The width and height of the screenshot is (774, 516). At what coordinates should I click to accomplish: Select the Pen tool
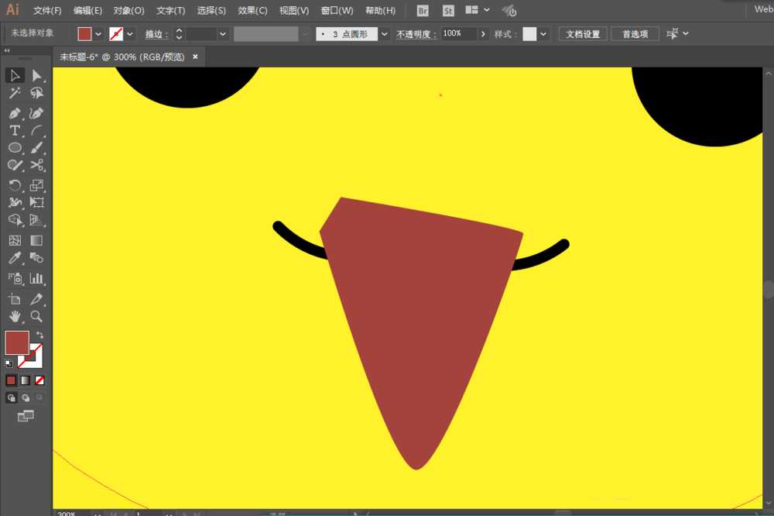click(x=15, y=113)
